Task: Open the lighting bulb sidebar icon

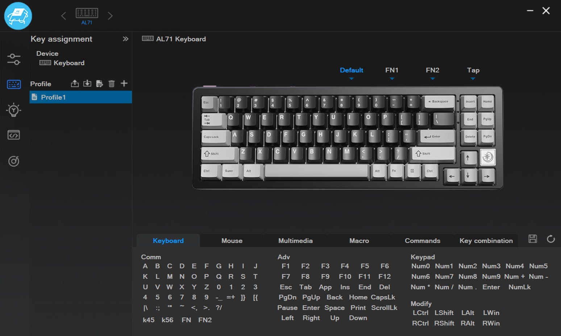Action: pos(14,110)
